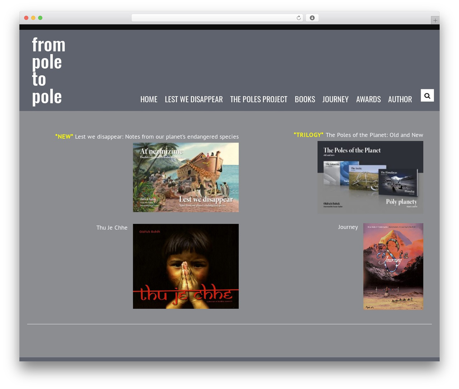
Task: Open the site search icon
Action: pyautogui.click(x=427, y=95)
